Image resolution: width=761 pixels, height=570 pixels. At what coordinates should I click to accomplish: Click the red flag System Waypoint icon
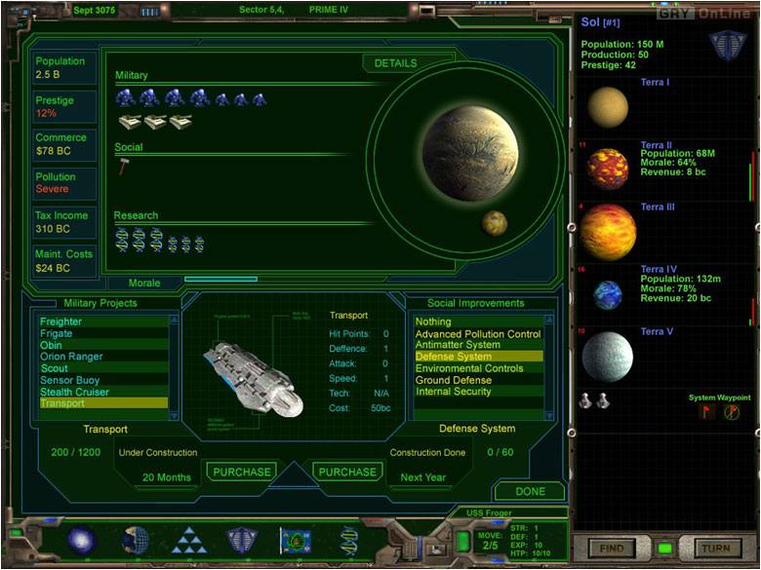(x=707, y=412)
